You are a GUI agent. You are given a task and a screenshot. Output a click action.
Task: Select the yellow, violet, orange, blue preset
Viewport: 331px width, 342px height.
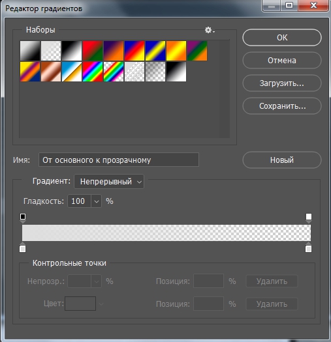(30, 72)
